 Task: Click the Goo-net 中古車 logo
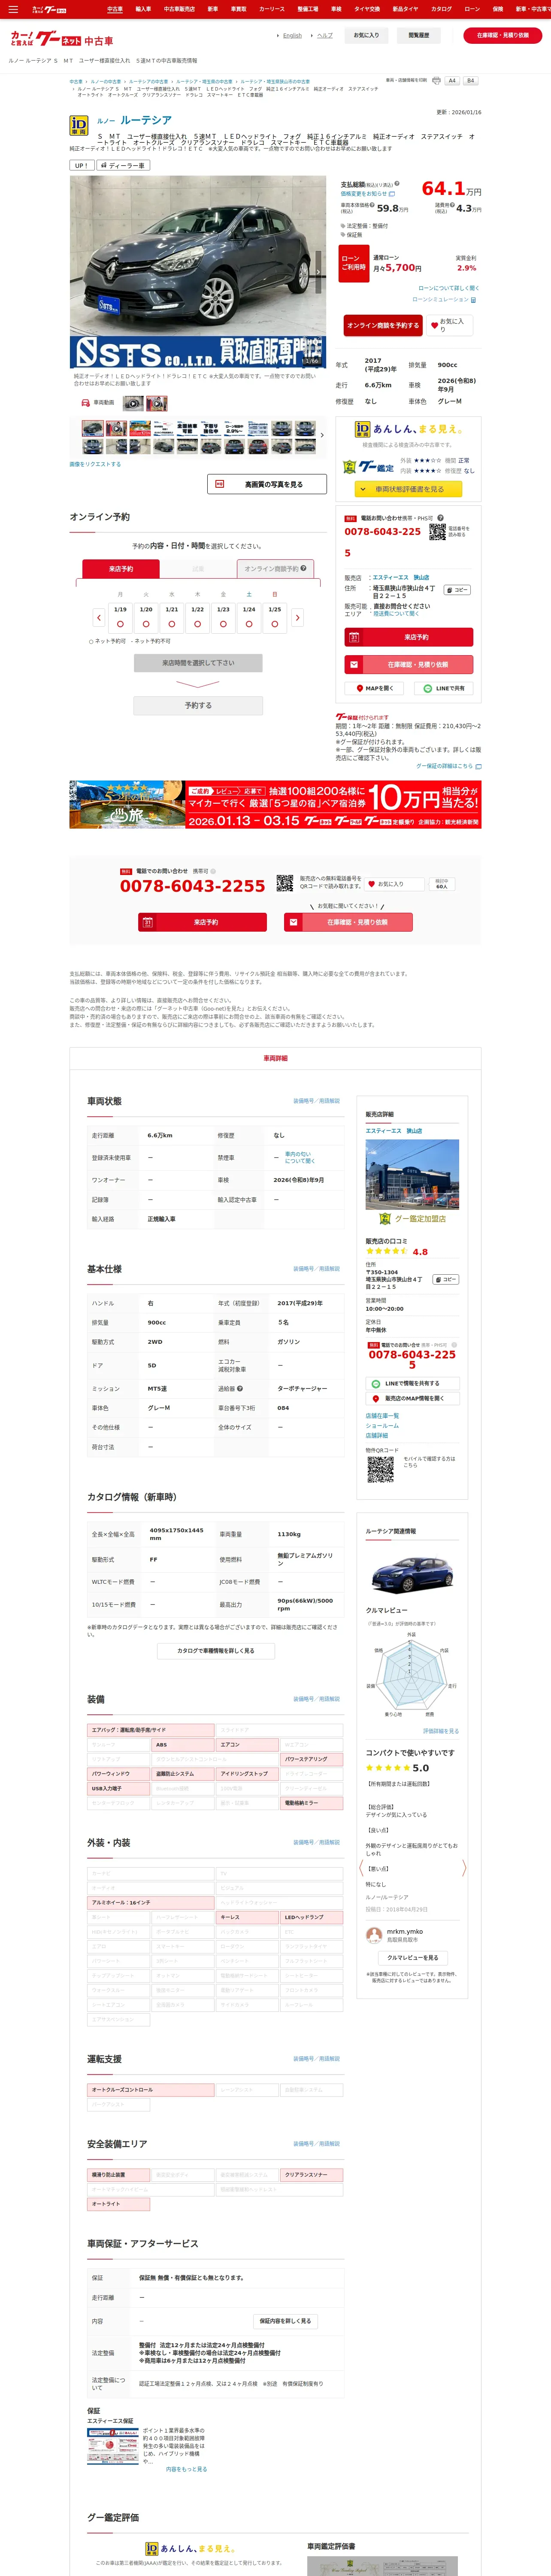tap(62, 40)
